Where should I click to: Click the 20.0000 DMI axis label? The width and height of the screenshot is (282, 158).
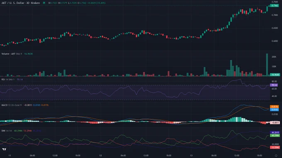pos(275,144)
